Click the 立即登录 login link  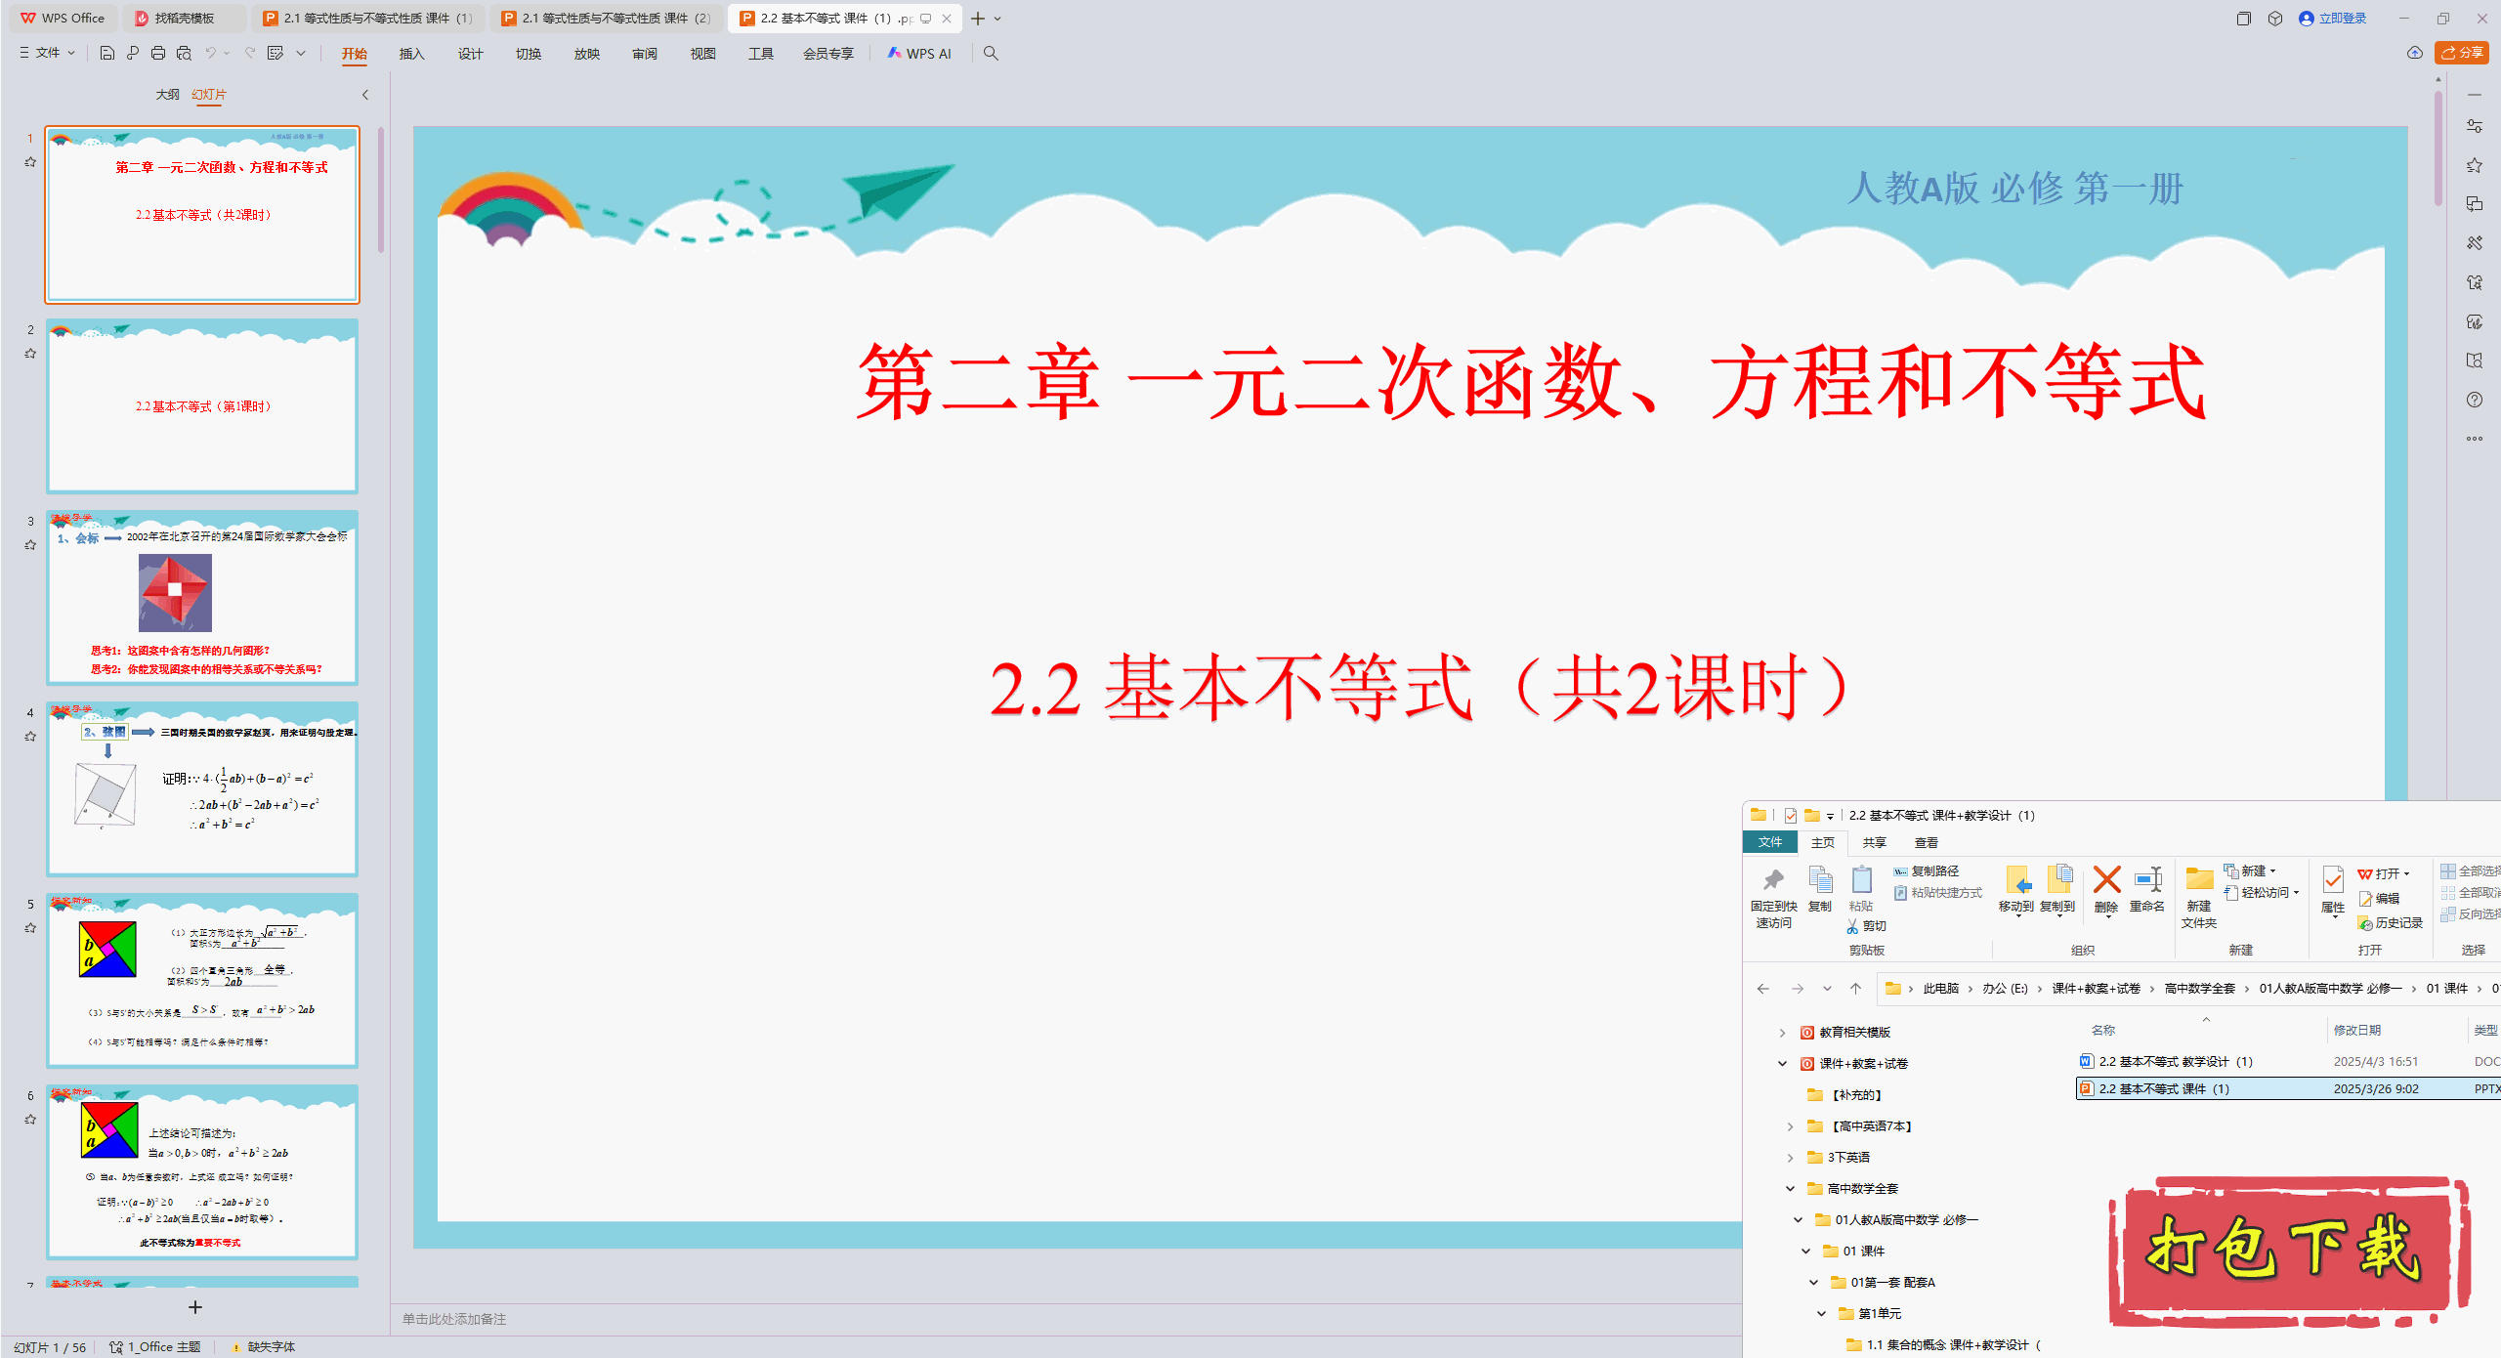(2333, 19)
